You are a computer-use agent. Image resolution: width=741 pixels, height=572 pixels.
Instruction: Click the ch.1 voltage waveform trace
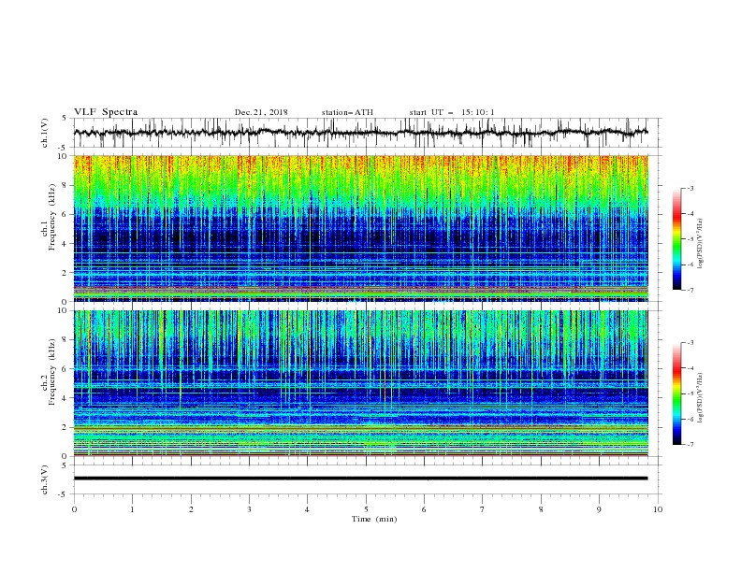pyautogui.click(x=360, y=133)
